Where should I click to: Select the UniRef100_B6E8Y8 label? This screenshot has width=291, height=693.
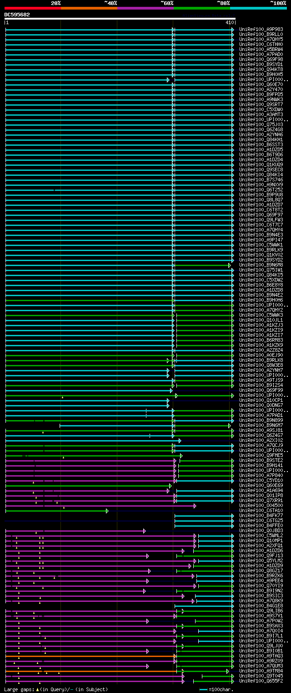pos(262,285)
